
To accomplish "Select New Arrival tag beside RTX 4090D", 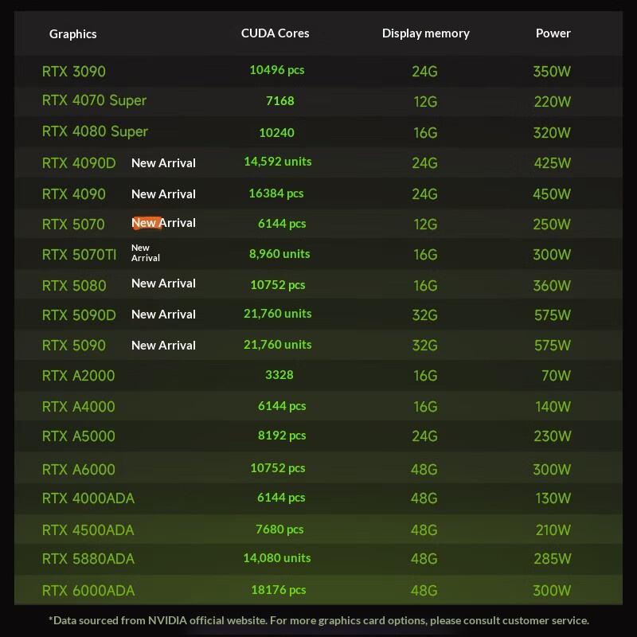I will pyautogui.click(x=163, y=163).
